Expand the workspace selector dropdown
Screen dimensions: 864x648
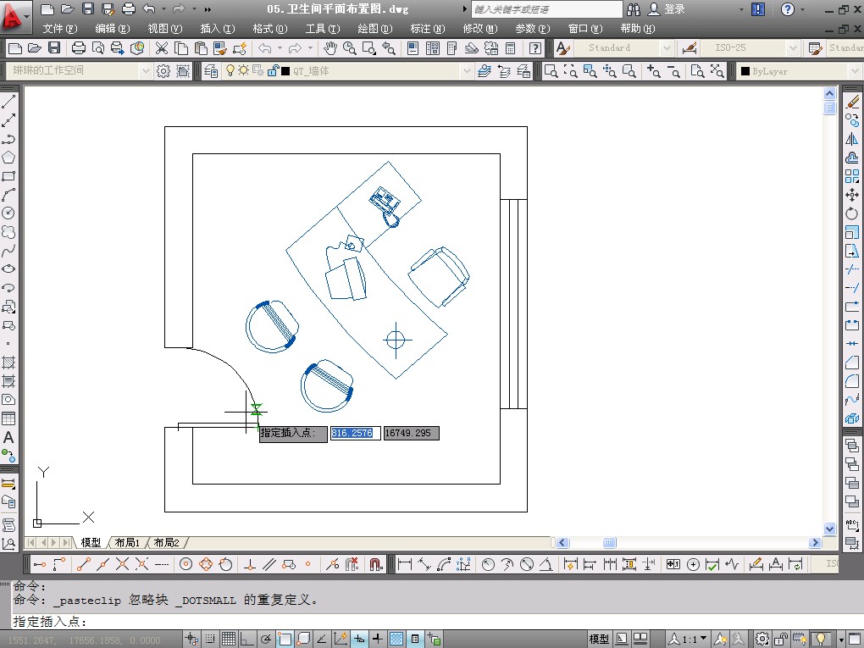click(144, 71)
